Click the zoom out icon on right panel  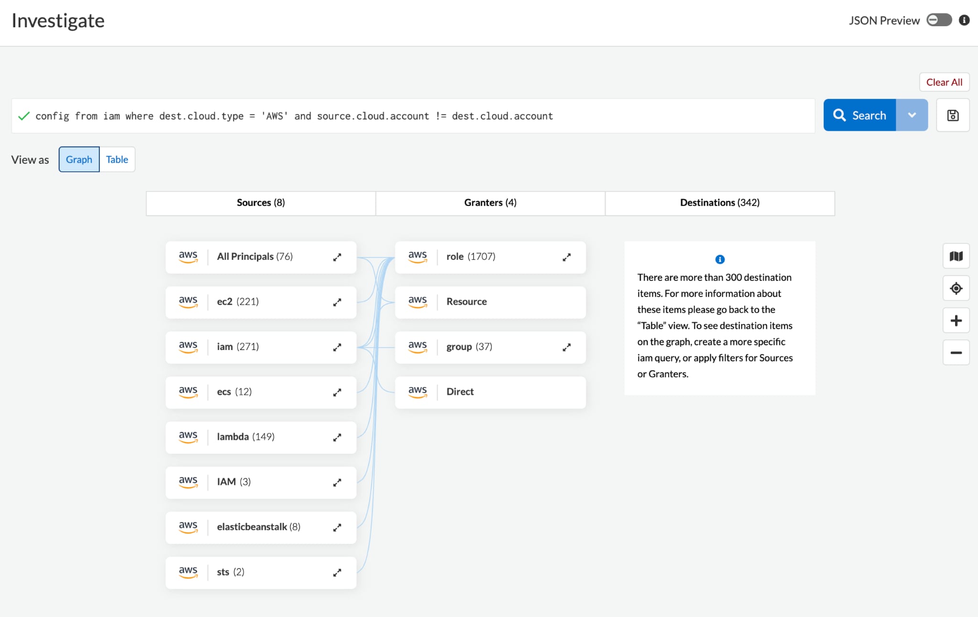(x=956, y=352)
